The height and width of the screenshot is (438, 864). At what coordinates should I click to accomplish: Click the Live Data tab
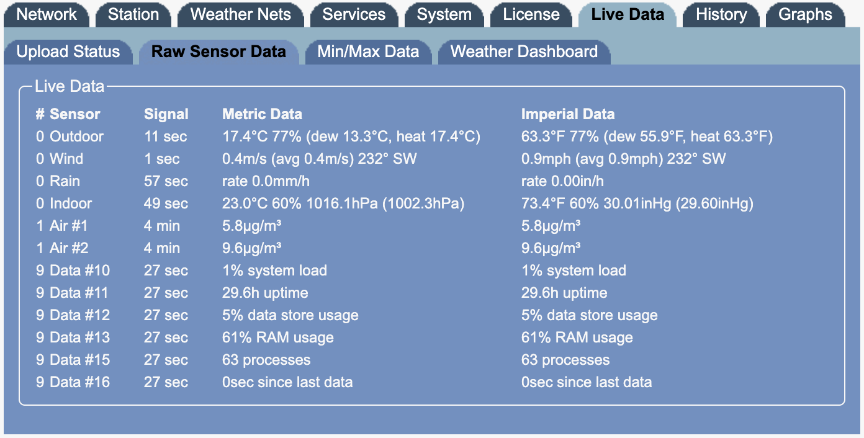pos(628,14)
